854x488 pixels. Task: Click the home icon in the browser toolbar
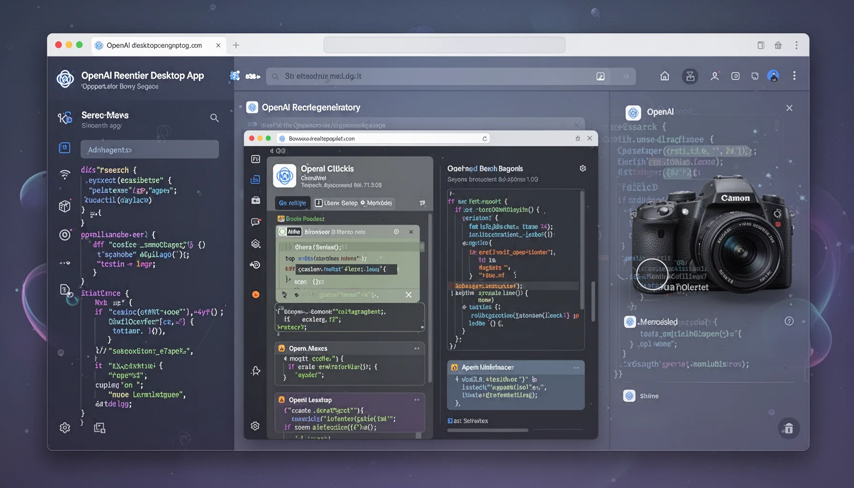coord(664,76)
